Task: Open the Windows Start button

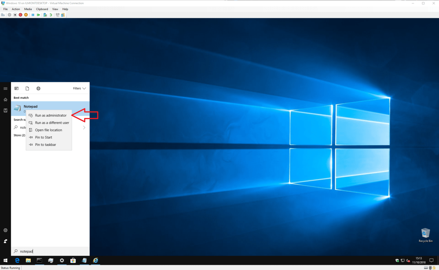Action: [x=5, y=261]
